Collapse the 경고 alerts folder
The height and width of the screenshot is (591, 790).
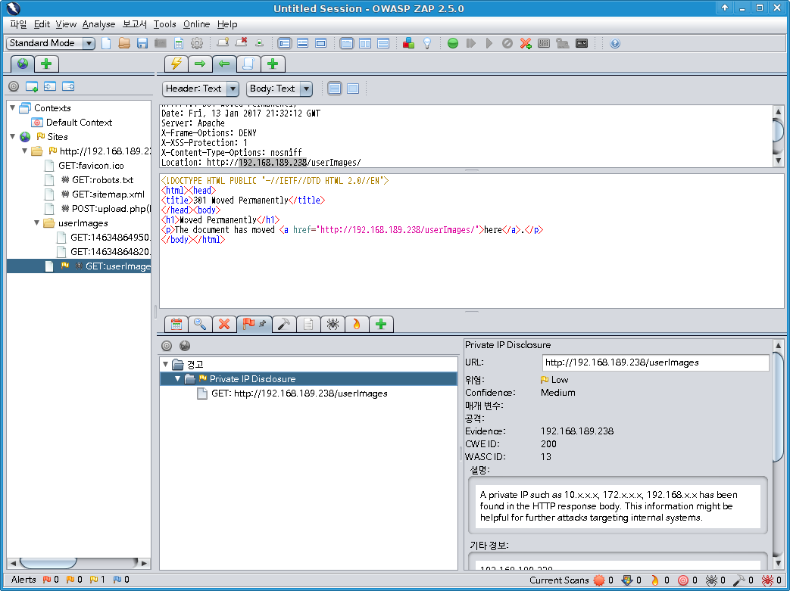tap(165, 364)
